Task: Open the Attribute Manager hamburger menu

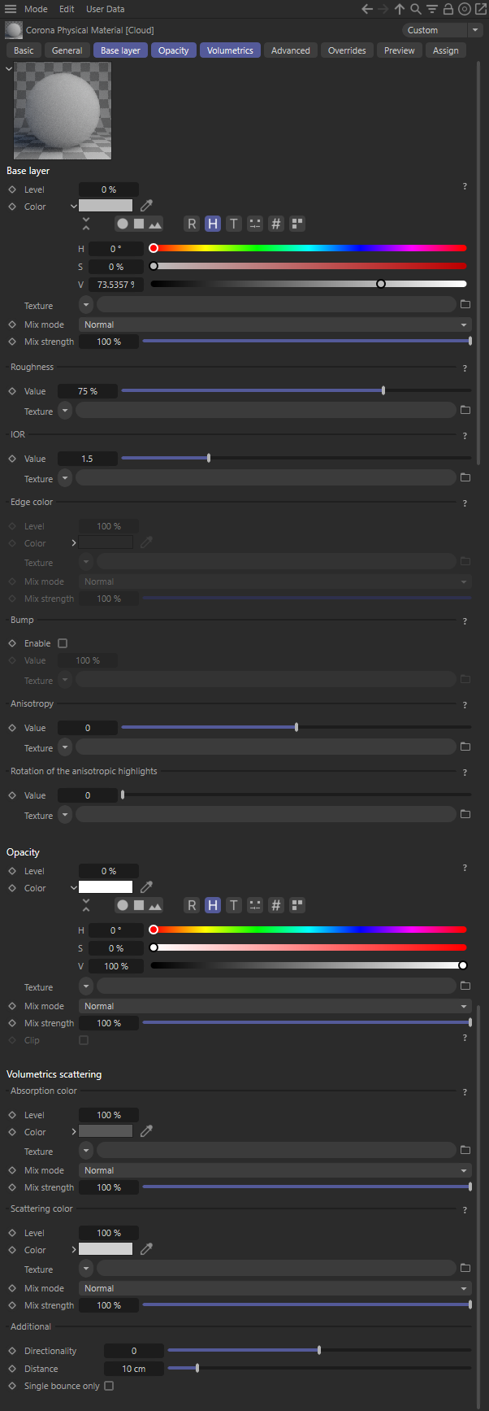Action: pos(11,9)
